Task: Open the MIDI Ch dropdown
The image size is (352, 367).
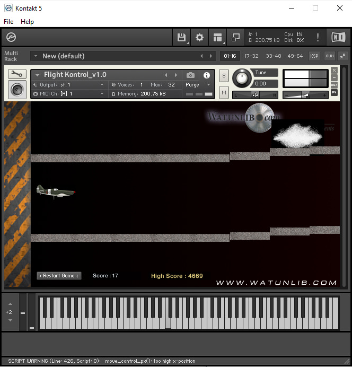Action: coord(102,94)
